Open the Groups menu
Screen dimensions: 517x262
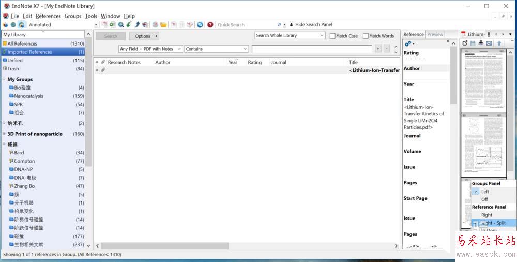click(73, 16)
